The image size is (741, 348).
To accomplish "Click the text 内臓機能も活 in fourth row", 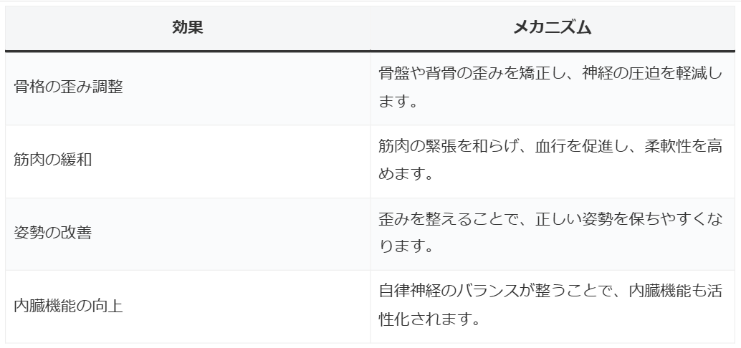I will [x=676, y=291].
